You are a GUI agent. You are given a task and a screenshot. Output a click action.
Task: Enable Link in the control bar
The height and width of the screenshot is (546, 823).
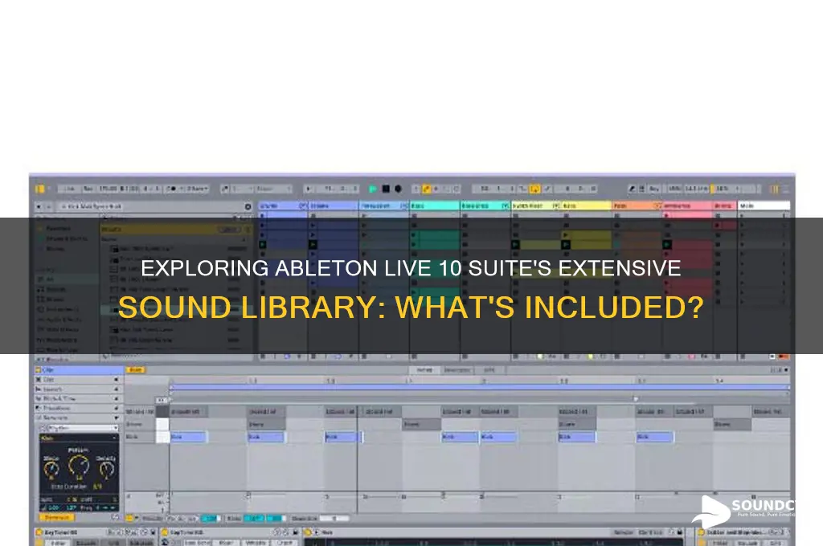(x=69, y=189)
